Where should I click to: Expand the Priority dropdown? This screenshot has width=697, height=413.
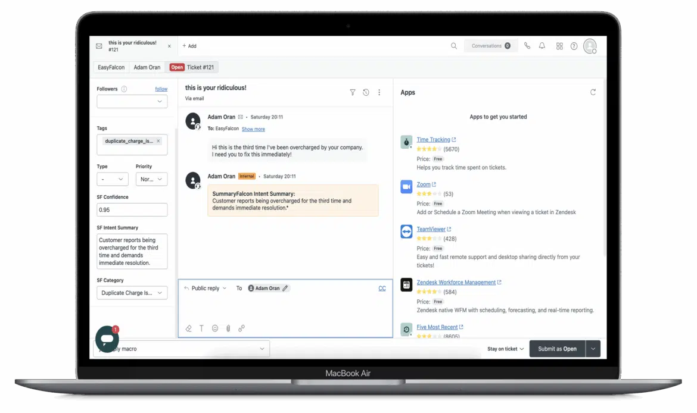(151, 179)
